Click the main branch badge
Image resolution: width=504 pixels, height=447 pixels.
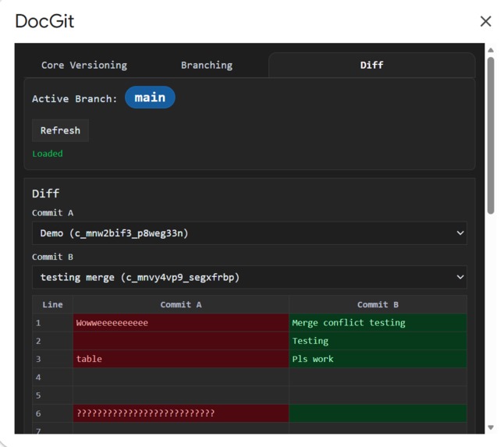pyautogui.click(x=150, y=98)
